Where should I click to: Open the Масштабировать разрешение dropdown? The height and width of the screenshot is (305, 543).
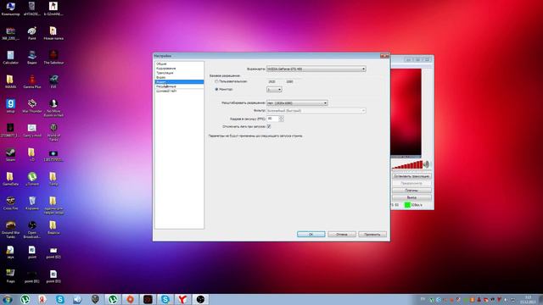[x=297, y=103]
